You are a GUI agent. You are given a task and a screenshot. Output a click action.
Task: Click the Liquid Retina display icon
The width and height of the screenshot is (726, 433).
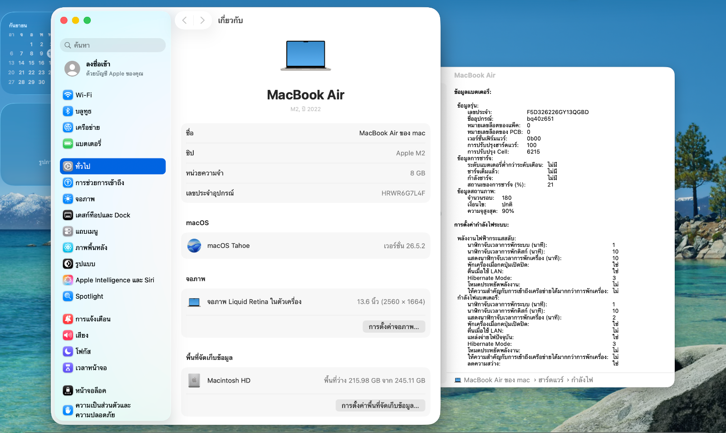(194, 302)
